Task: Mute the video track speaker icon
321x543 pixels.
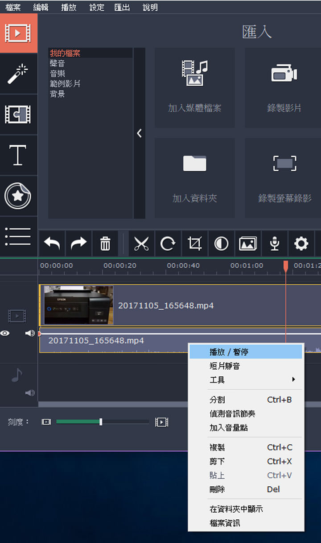Action: 30,333
